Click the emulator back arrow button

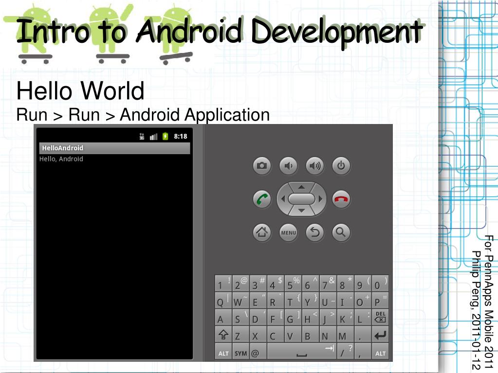coord(315,232)
